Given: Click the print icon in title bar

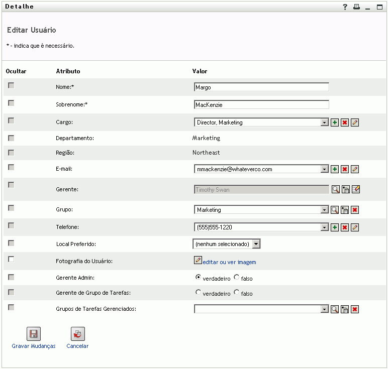Looking at the screenshot, I should click(356, 7).
